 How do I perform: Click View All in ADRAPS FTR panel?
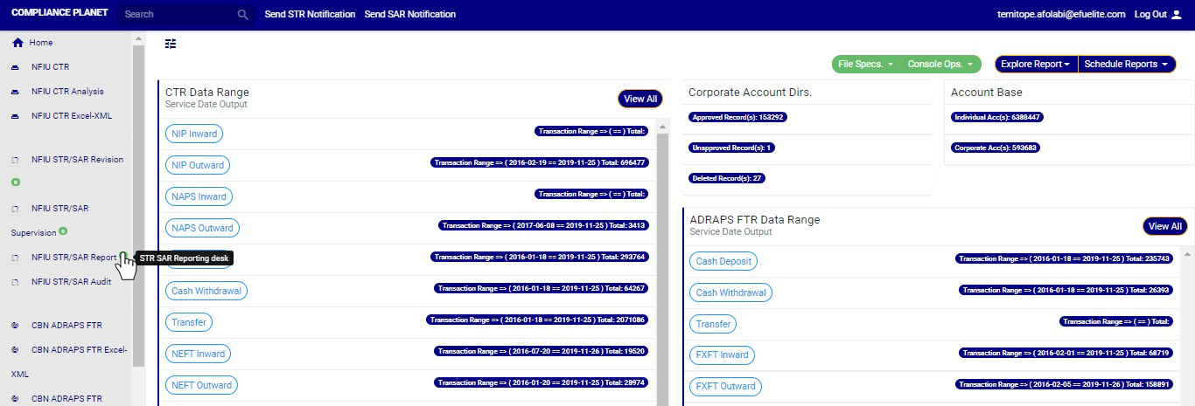coord(1164,226)
